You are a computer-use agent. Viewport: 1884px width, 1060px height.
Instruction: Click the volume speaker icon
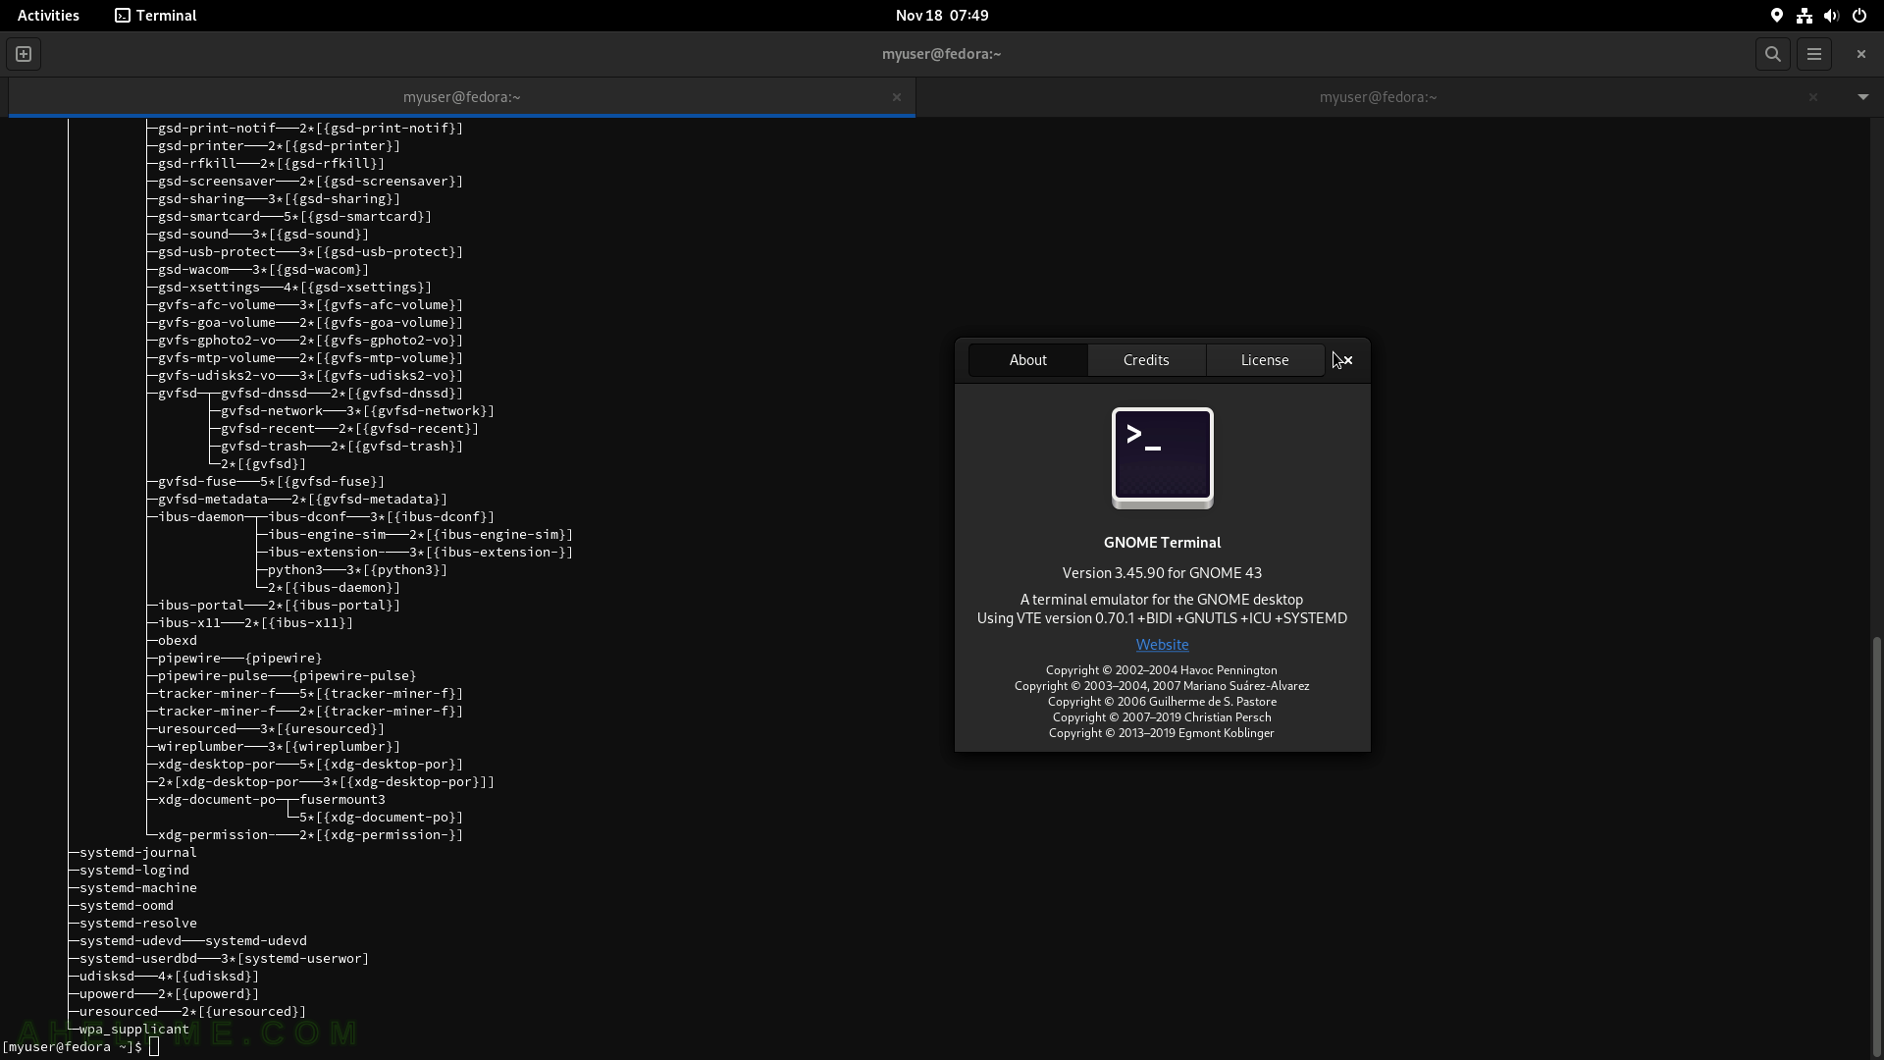tap(1831, 16)
